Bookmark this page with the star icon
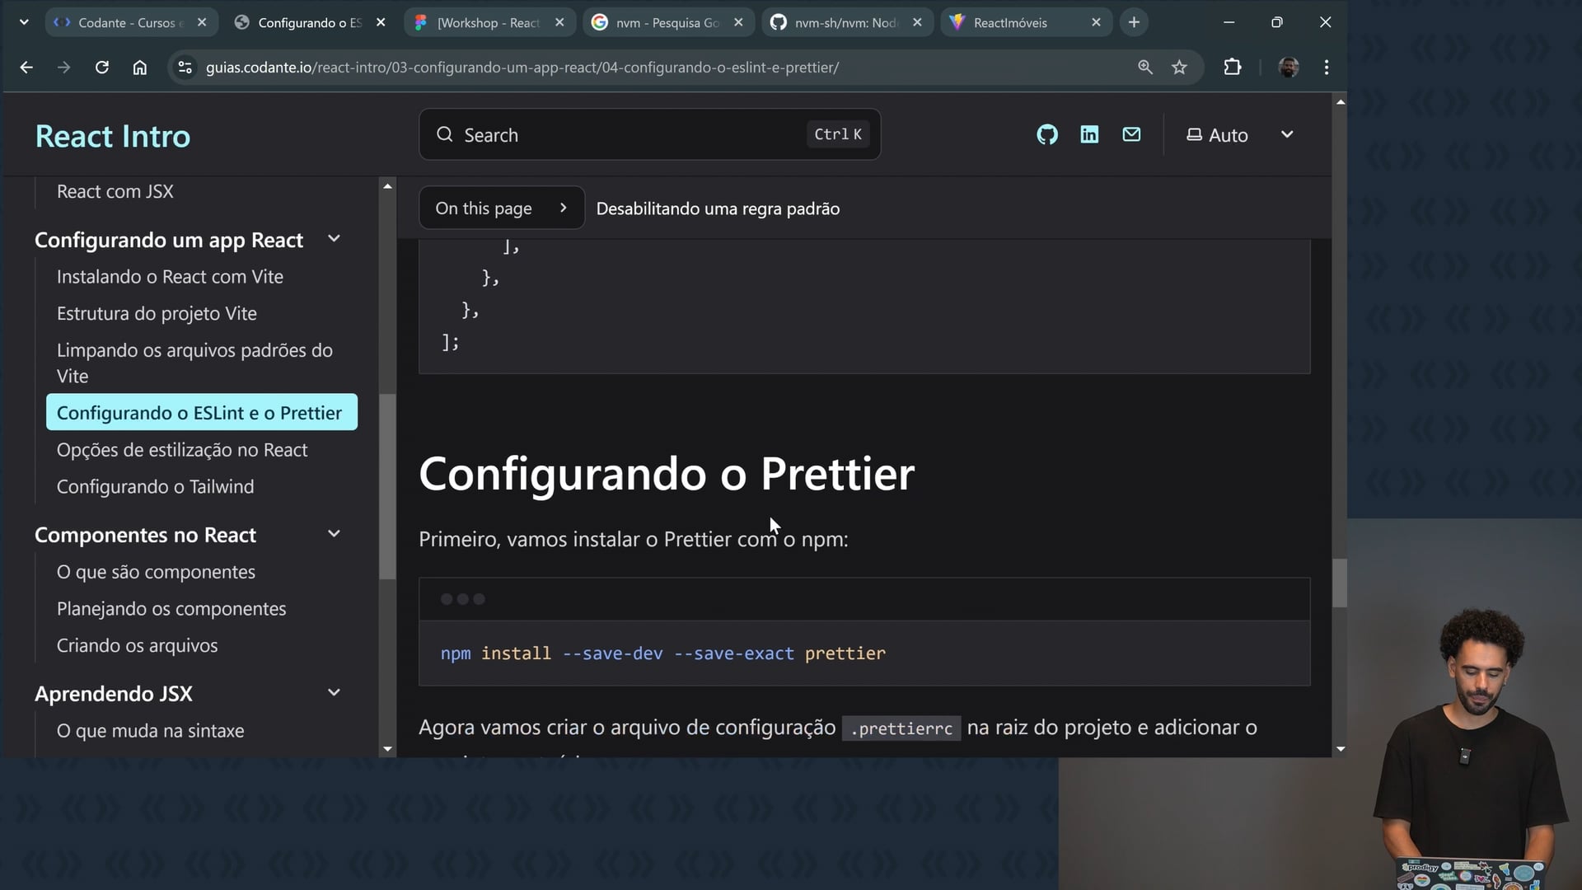 (1179, 68)
